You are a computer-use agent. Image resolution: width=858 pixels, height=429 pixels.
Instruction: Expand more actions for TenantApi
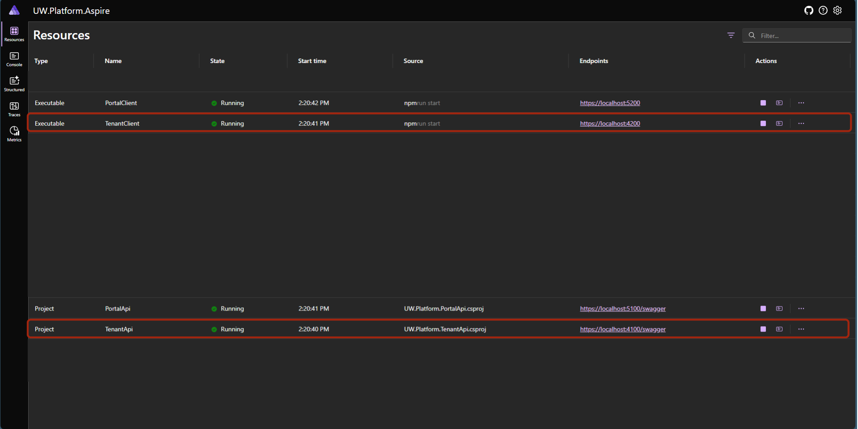point(801,329)
